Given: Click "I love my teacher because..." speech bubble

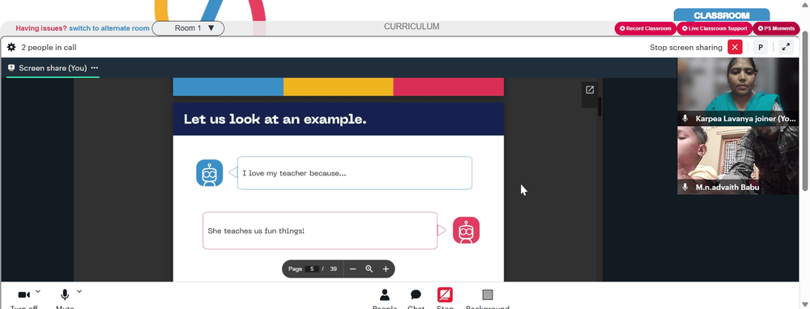Looking at the screenshot, I should coord(355,173).
